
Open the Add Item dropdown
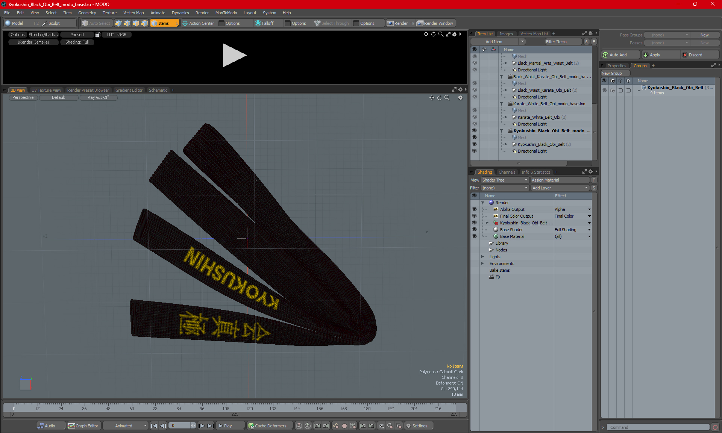point(498,42)
